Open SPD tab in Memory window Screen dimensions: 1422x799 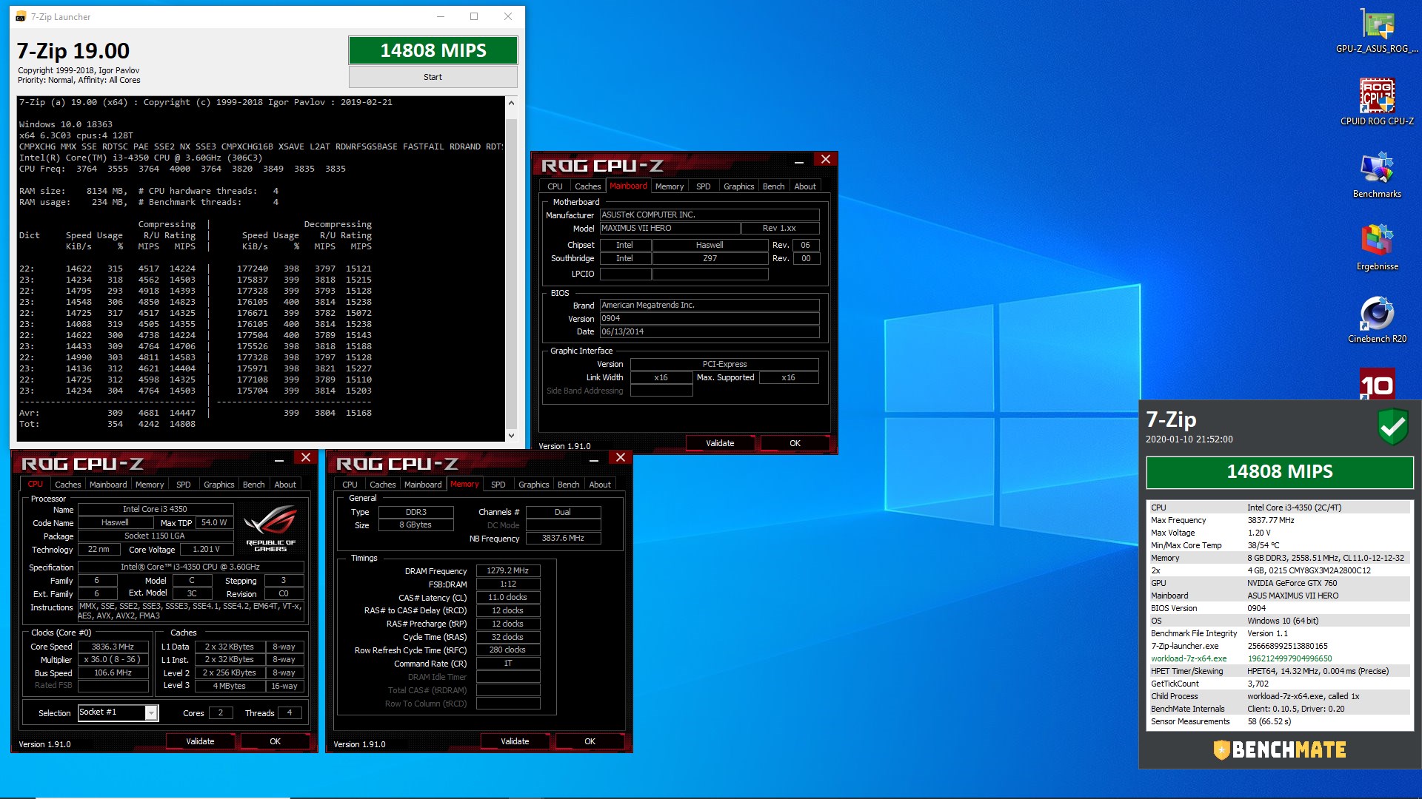[x=498, y=485]
